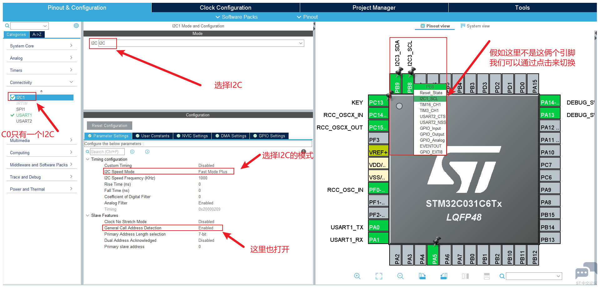Viewport: 600px width, 288px height.
Task: Open the NVIC Settings tab
Action: [192, 136]
